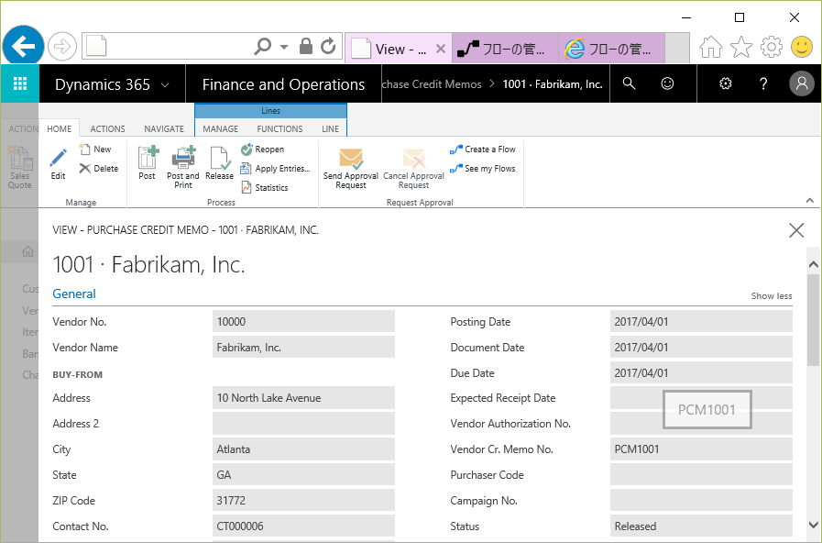Click the browser forward arrow button

click(x=62, y=47)
